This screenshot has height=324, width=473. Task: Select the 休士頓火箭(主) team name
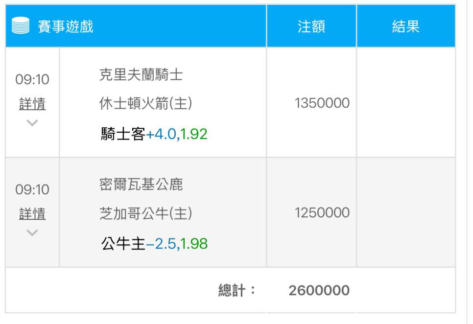pos(145,103)
